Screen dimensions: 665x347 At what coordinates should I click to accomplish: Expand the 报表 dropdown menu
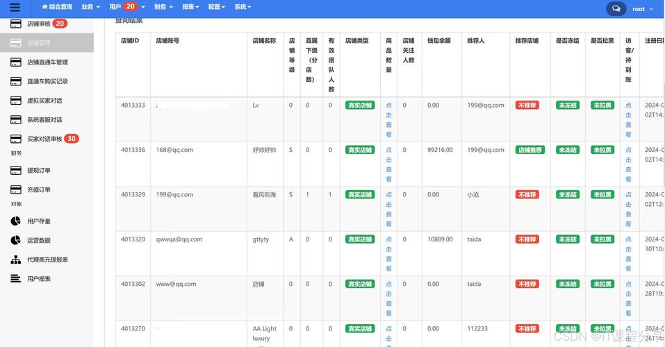(190, 7)
